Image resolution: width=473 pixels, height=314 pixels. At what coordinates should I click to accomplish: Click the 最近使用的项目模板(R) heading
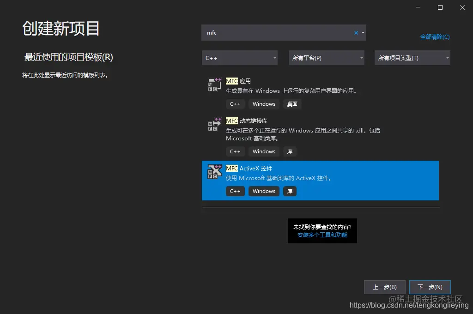68,57
